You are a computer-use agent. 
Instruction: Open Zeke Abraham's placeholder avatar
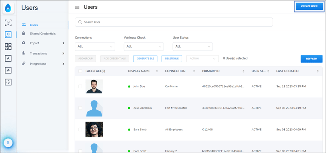click(x=94, y=108)
